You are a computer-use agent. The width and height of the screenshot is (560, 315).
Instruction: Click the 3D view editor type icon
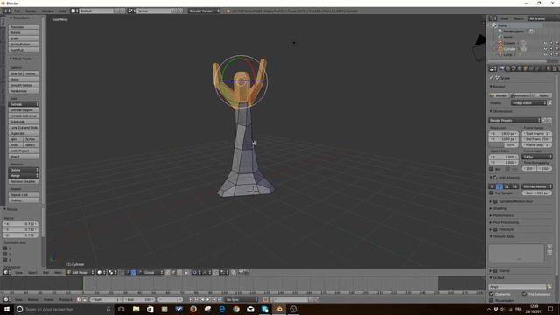pyautogui.click(x=7, y=272)
